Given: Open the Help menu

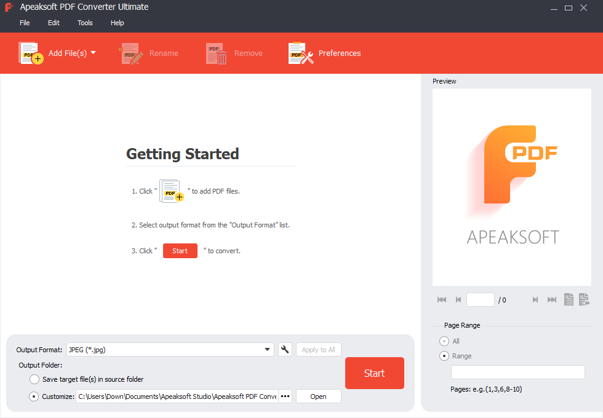Looking at the screenshot, I should click(118, 23).
